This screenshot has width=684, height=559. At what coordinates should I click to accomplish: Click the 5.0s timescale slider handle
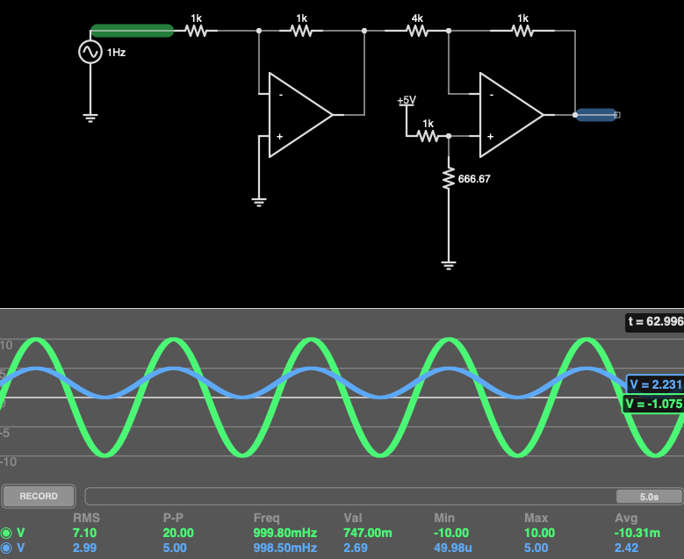pos(649,497)
